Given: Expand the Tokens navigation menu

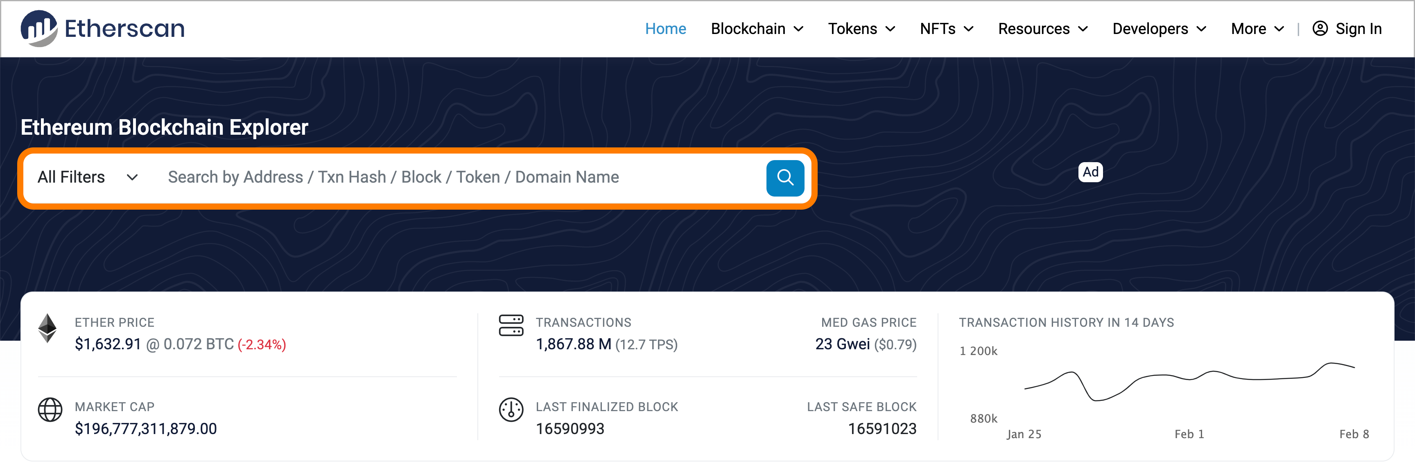Looking at the screenshot, I should [861, 29].
